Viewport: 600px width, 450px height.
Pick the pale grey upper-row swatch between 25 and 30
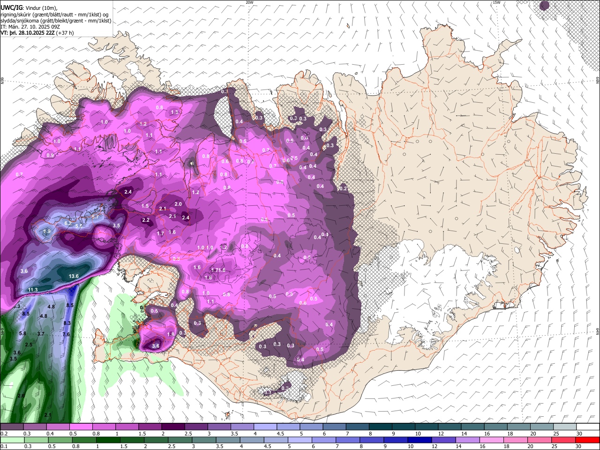click(565, 427)
